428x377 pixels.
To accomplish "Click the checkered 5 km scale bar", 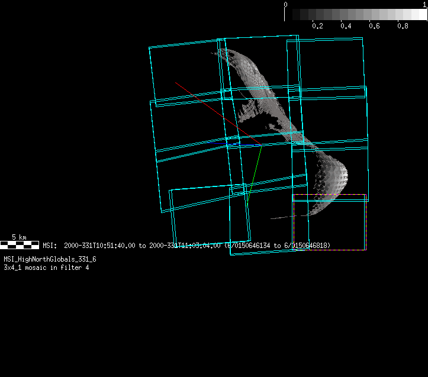I will [20, 244].
